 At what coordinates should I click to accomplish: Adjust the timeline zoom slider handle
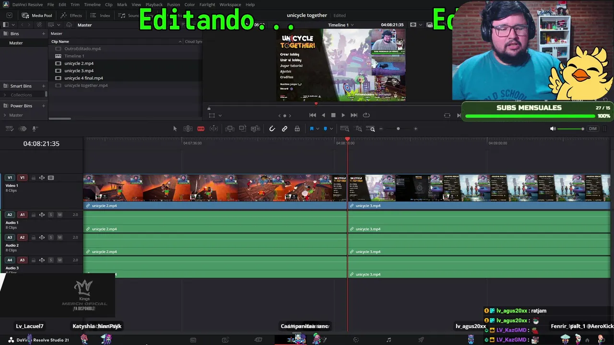pyautogui.click(x=398, y=128)
